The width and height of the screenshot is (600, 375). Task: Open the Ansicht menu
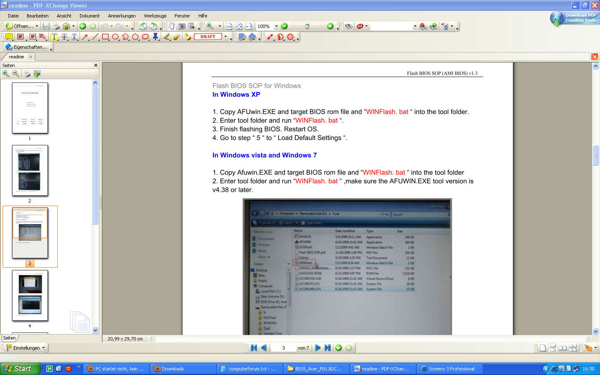click(x=64, y=16)
